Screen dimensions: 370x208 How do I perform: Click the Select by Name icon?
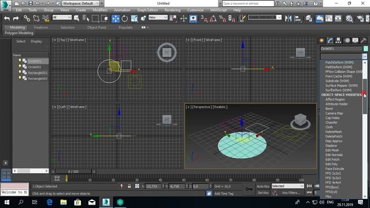[x=86, y=18]
